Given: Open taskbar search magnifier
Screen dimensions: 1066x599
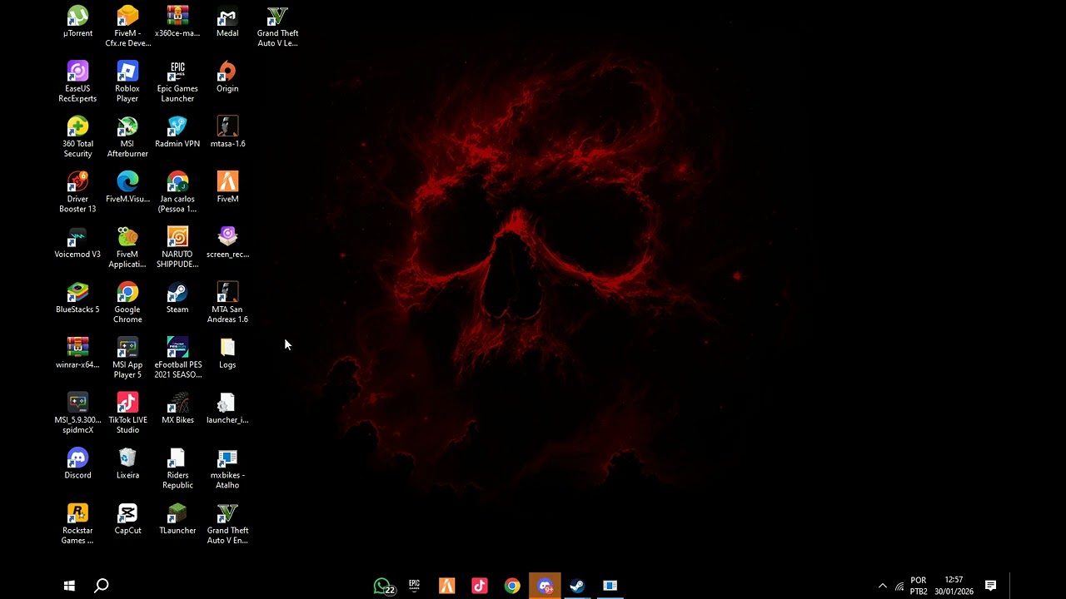Looking at the screenshot, I should (x=102, y=586).
